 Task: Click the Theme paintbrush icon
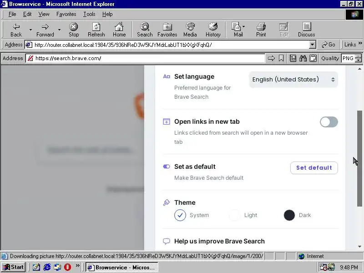click(x=167, y=202)
